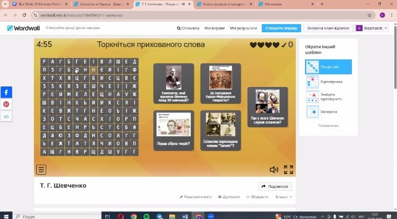Click 'Створити вправу' button
Viewport: 397px width, 219px height.
tap(281, 28)
